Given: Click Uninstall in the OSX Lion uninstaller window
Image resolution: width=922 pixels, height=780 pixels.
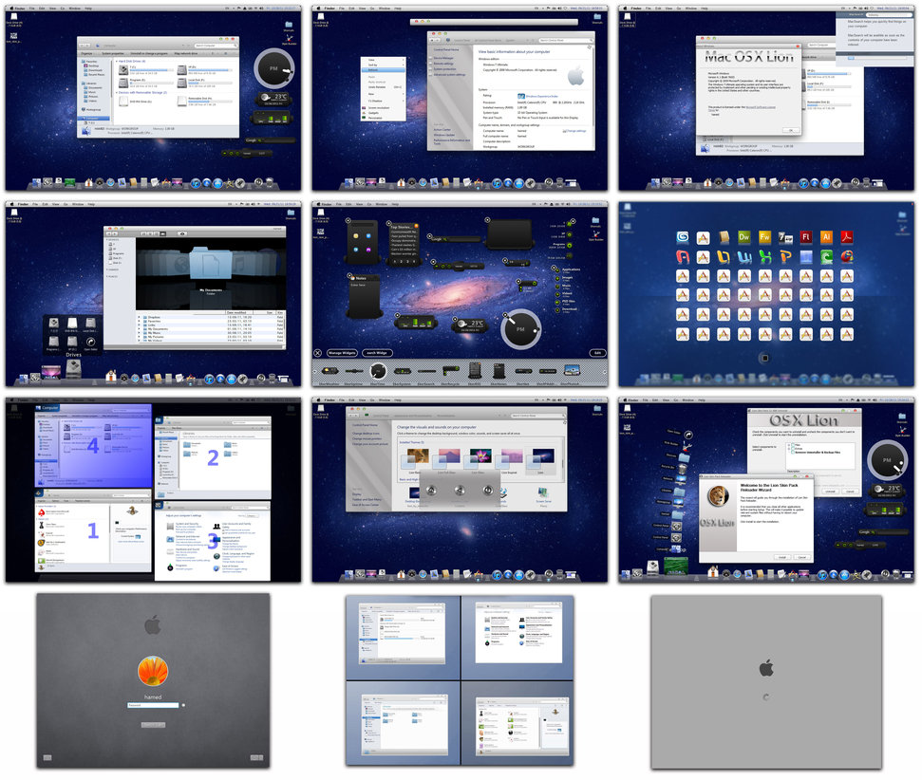Looking at the screenshot, I should 830,492.
